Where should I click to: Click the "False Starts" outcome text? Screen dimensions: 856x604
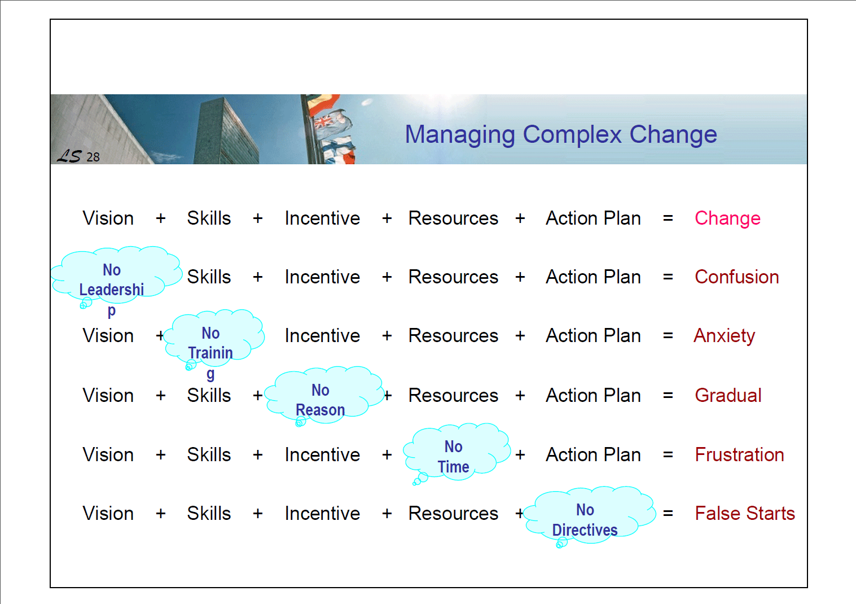[744, 513]
